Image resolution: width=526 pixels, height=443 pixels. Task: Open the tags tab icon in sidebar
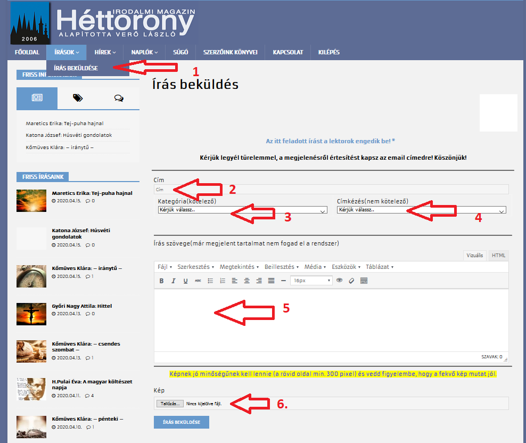(78, 98)
